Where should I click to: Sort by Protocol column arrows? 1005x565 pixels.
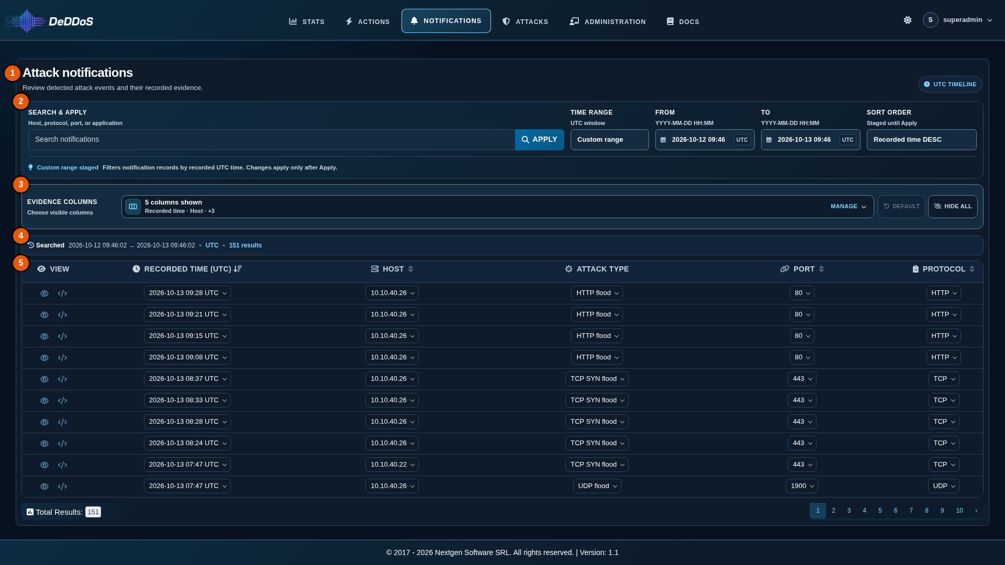(972, 269)
